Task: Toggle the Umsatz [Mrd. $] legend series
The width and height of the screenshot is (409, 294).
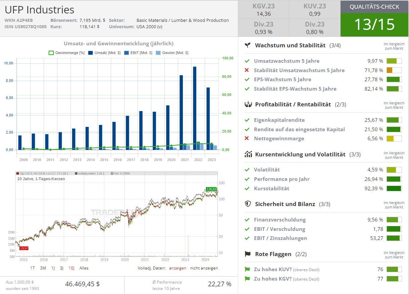Action: [x=104, y=53]
